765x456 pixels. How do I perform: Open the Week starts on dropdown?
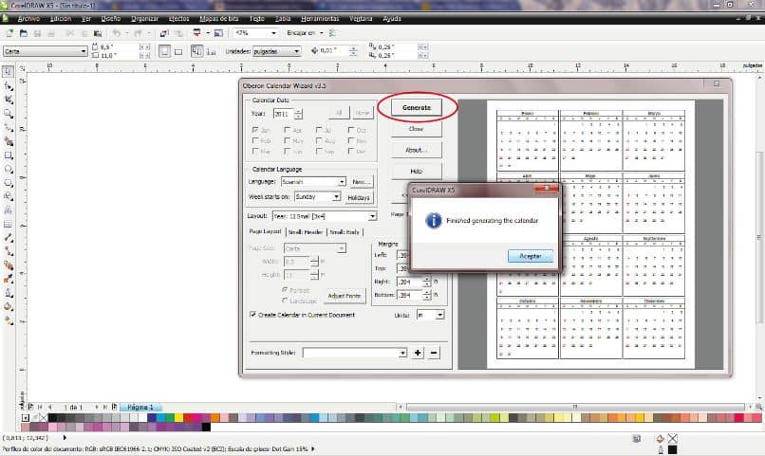(x=317, y=197)
